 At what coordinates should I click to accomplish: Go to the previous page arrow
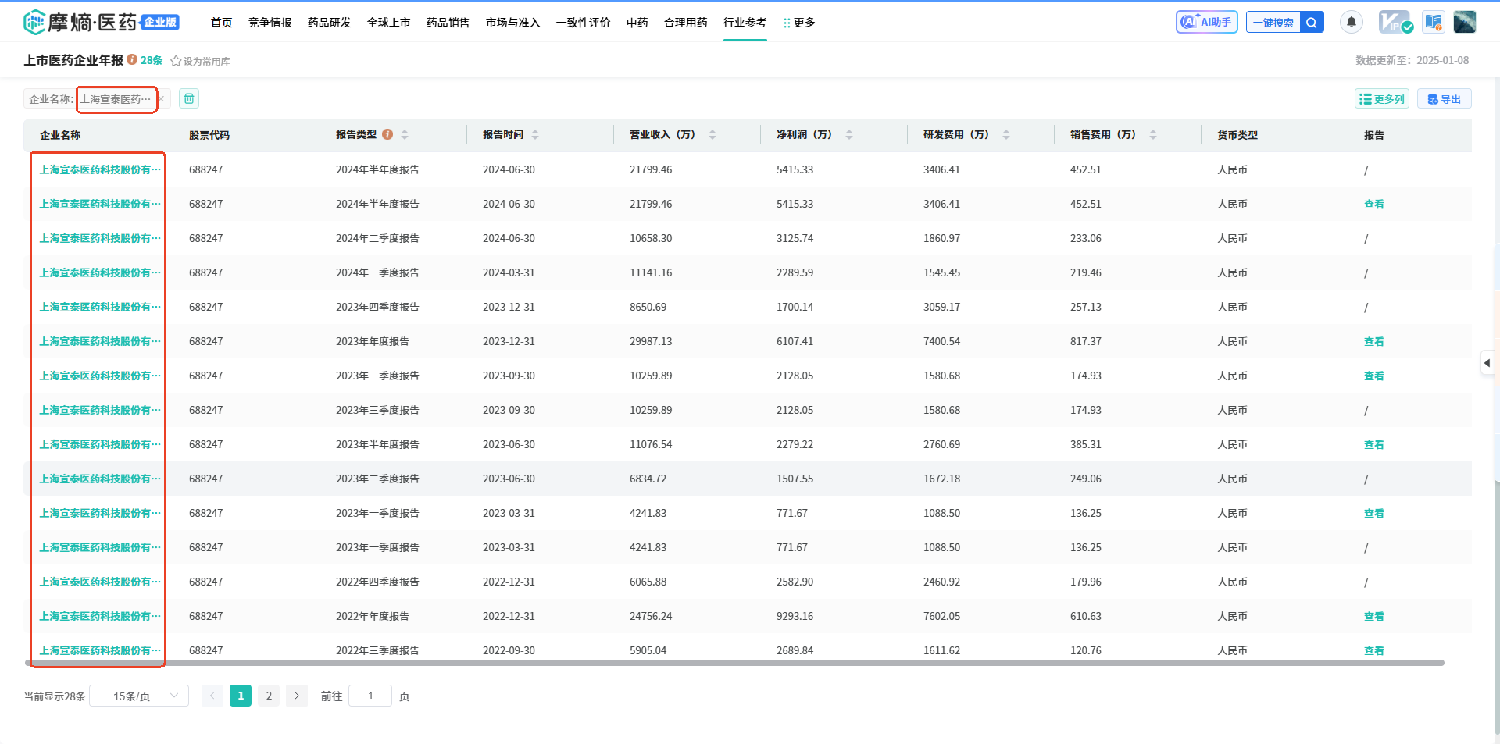(x=212, y=696)
